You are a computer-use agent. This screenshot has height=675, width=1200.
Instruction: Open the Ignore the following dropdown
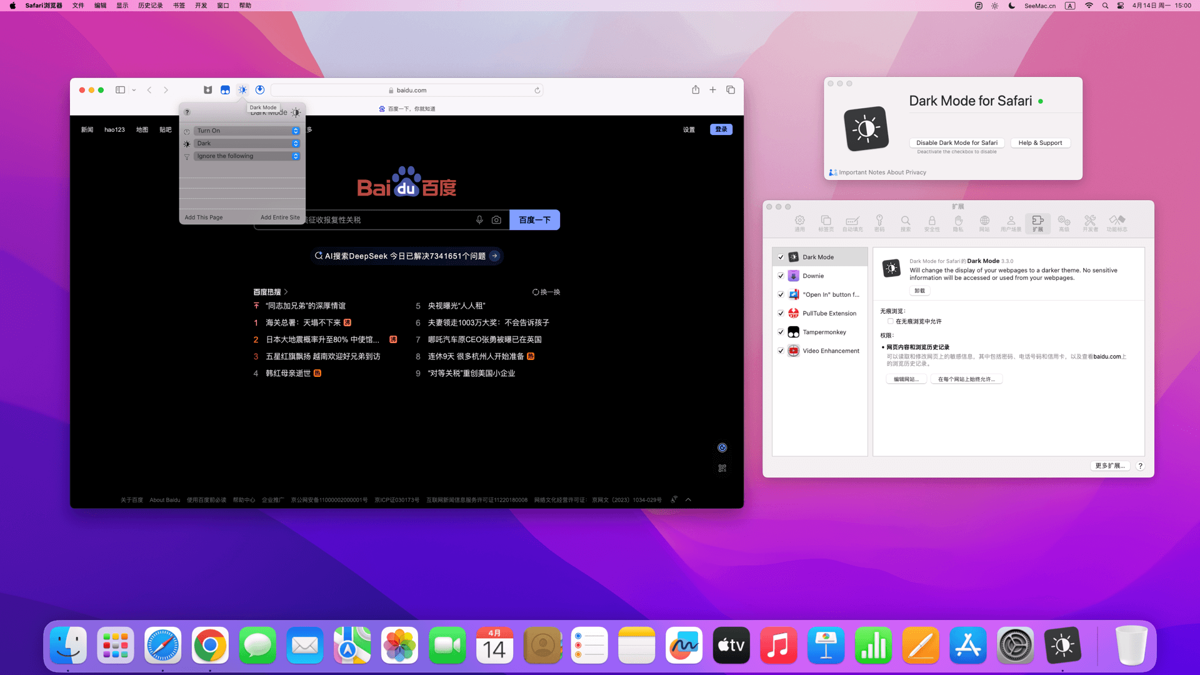point(247,156)
